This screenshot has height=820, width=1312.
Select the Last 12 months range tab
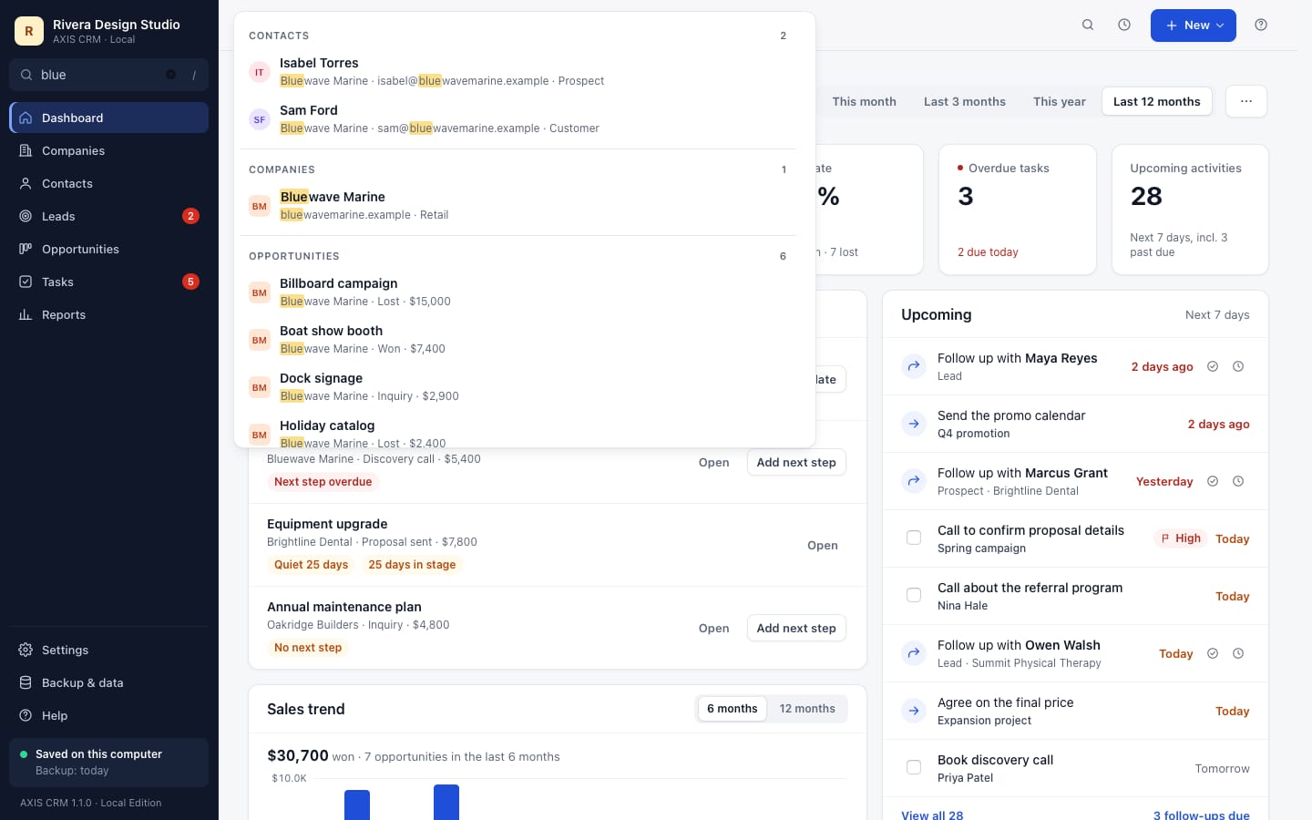point(1157,101)
